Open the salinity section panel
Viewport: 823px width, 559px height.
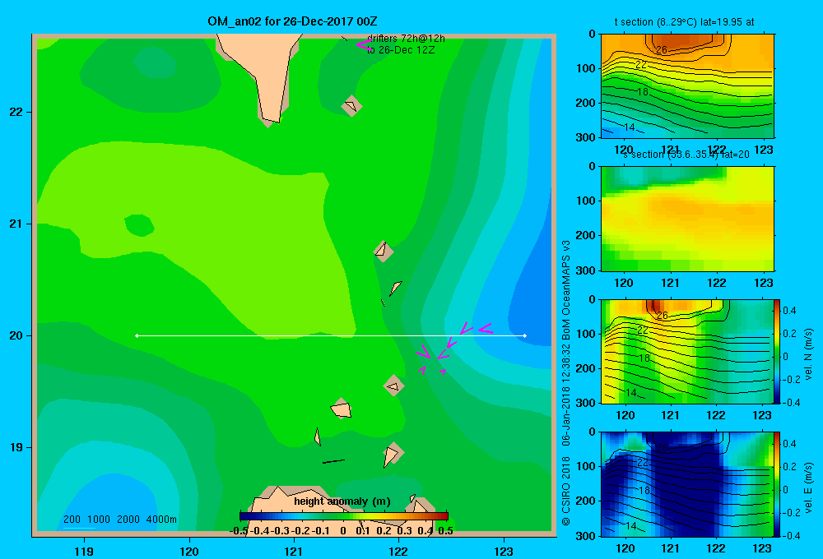pos(687,219)
